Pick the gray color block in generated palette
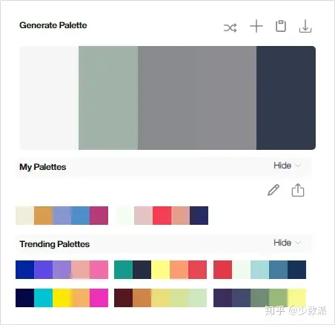The image size is (335, 325). click(197, 98)
